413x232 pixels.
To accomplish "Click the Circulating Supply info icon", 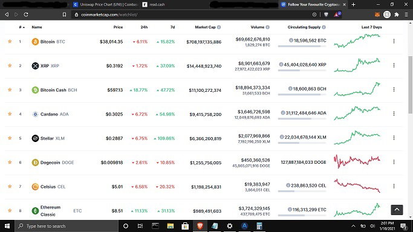I will point(324,27).
